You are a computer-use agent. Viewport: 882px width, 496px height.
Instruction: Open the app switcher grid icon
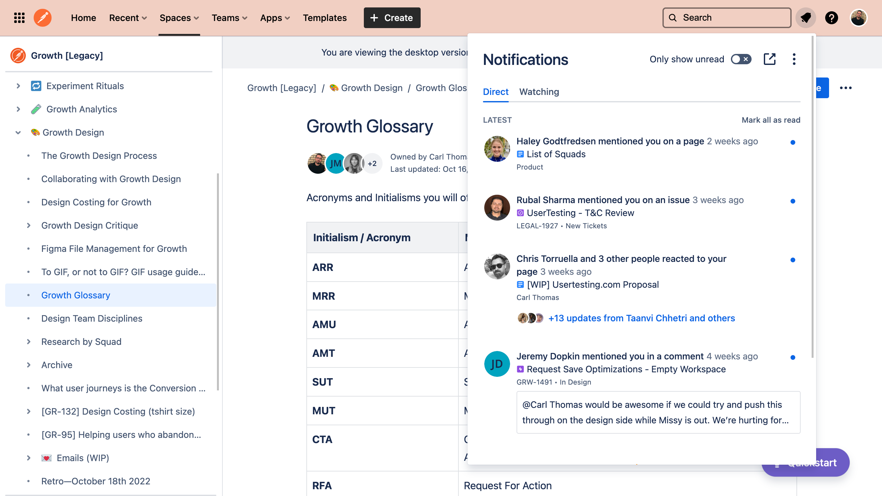click(19, 18)
